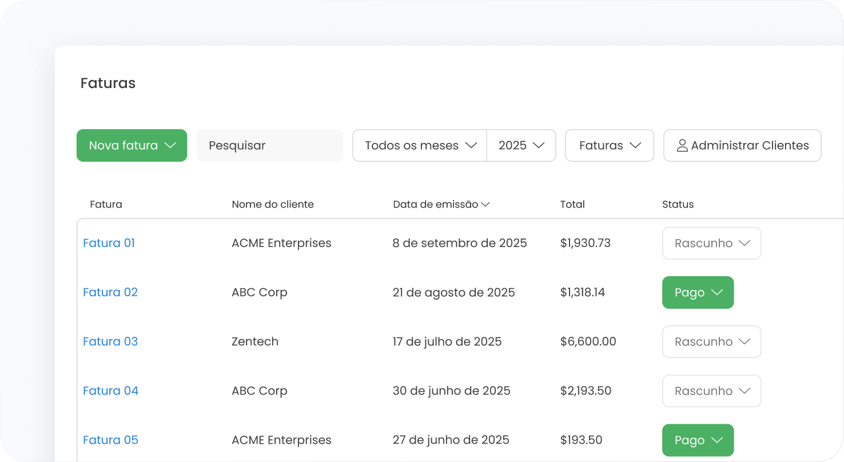The width and height of the screenshot is (844, 462).
Task: Click the dropdown arrow on Todos os meses
Action: click(471, 145)
